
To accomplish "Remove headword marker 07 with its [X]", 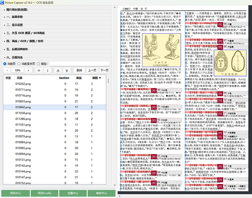I will (x=220, y=41).
